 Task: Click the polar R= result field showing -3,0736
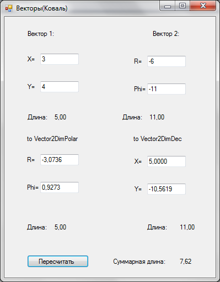60,160
